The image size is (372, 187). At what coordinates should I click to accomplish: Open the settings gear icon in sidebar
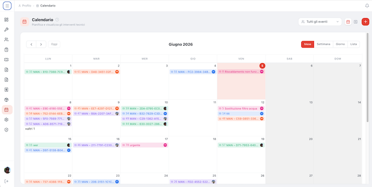[x=7, y=120]
